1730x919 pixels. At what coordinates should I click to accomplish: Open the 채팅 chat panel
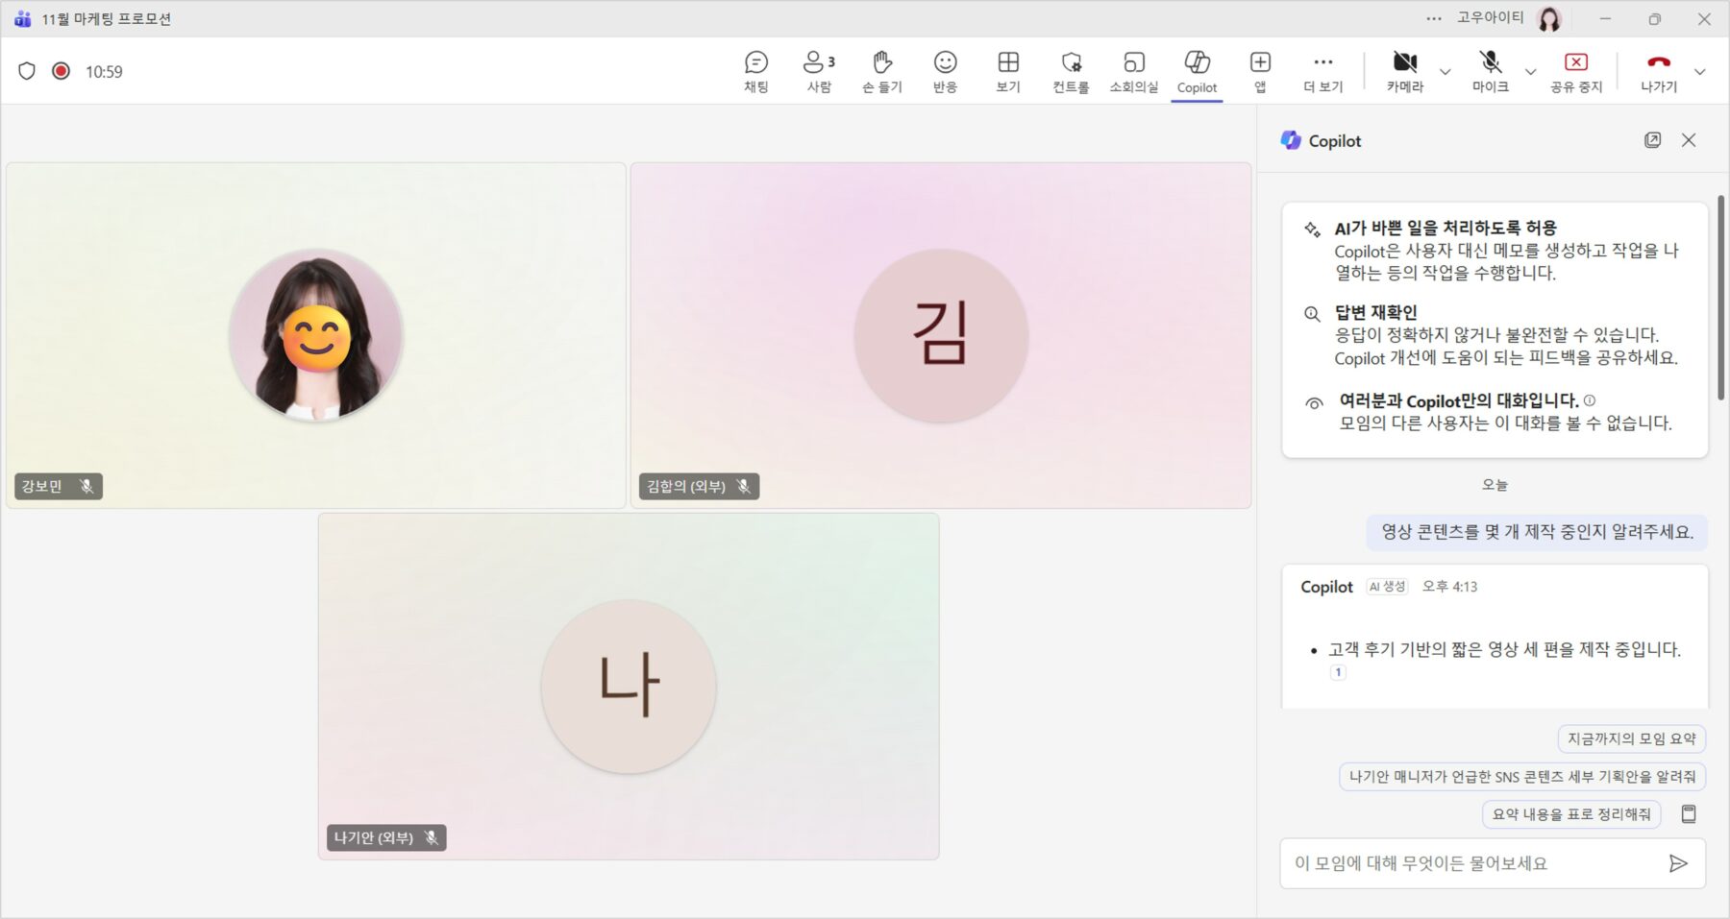click(755, 72)
